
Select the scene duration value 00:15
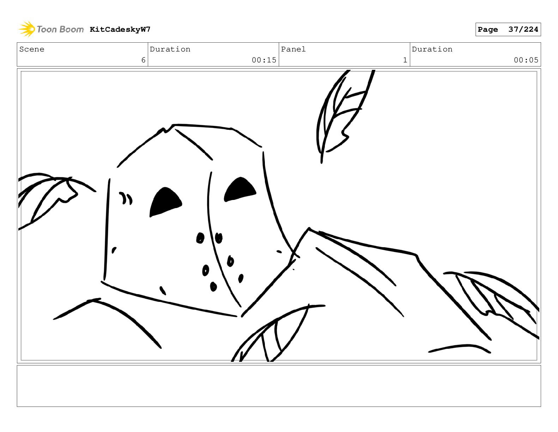click(264, 60)
